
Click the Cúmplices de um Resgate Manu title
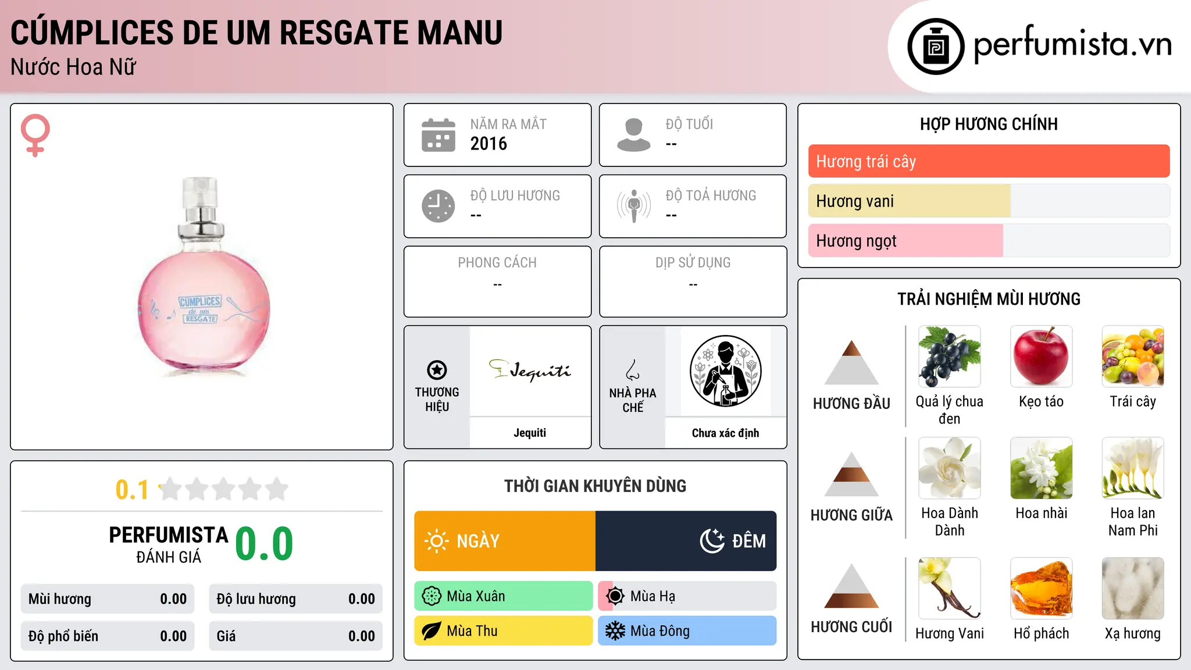[x=256, y=33]
